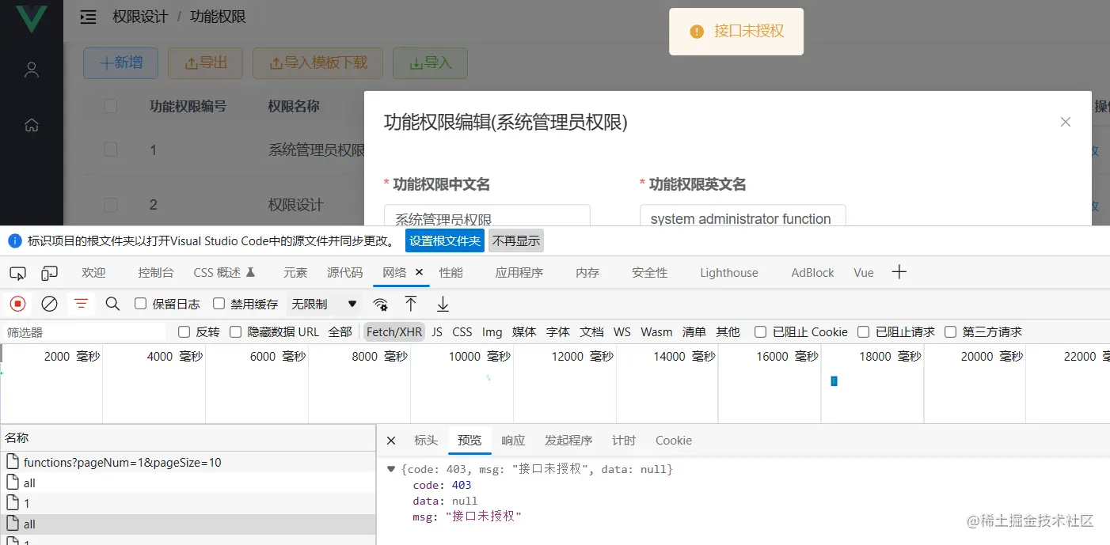The height and width of the screenshot is (545, 1110).
Task: Open the Lighthouse tab
Action: click(x=729, y=273)
